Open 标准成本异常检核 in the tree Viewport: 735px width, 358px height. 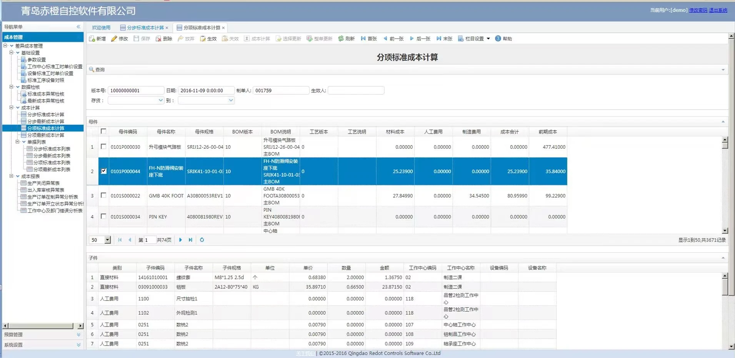(x=45, y=94)
